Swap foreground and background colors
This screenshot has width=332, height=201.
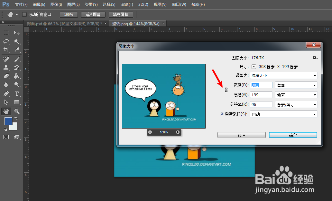[16, 118]
